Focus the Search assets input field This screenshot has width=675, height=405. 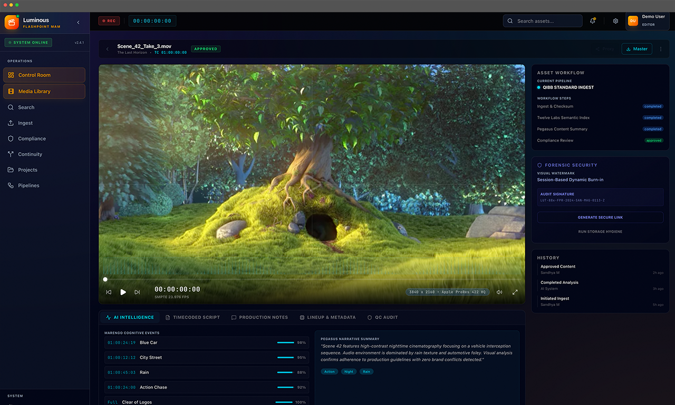click(543, 21)
